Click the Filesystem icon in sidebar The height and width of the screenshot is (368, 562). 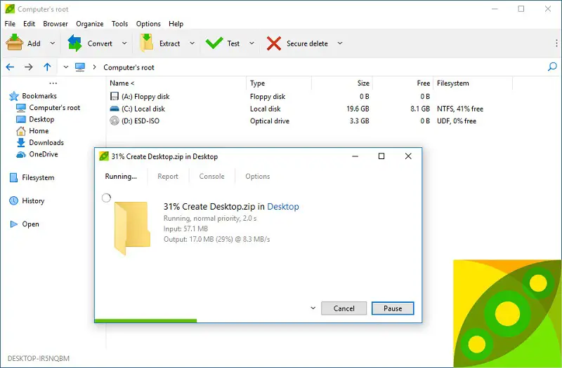(x=13, y=177)
